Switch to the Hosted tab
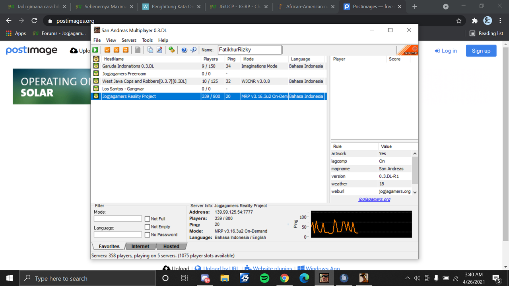The height and width of the screenshot is (286, 509). pos(171,246)
